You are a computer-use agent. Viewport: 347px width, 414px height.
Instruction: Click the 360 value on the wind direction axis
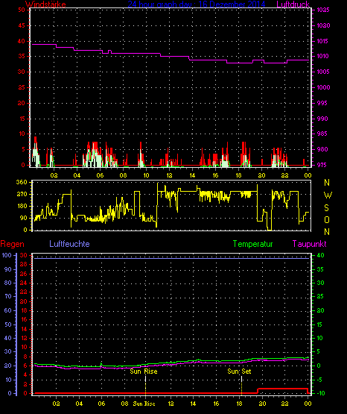[22, 182]
